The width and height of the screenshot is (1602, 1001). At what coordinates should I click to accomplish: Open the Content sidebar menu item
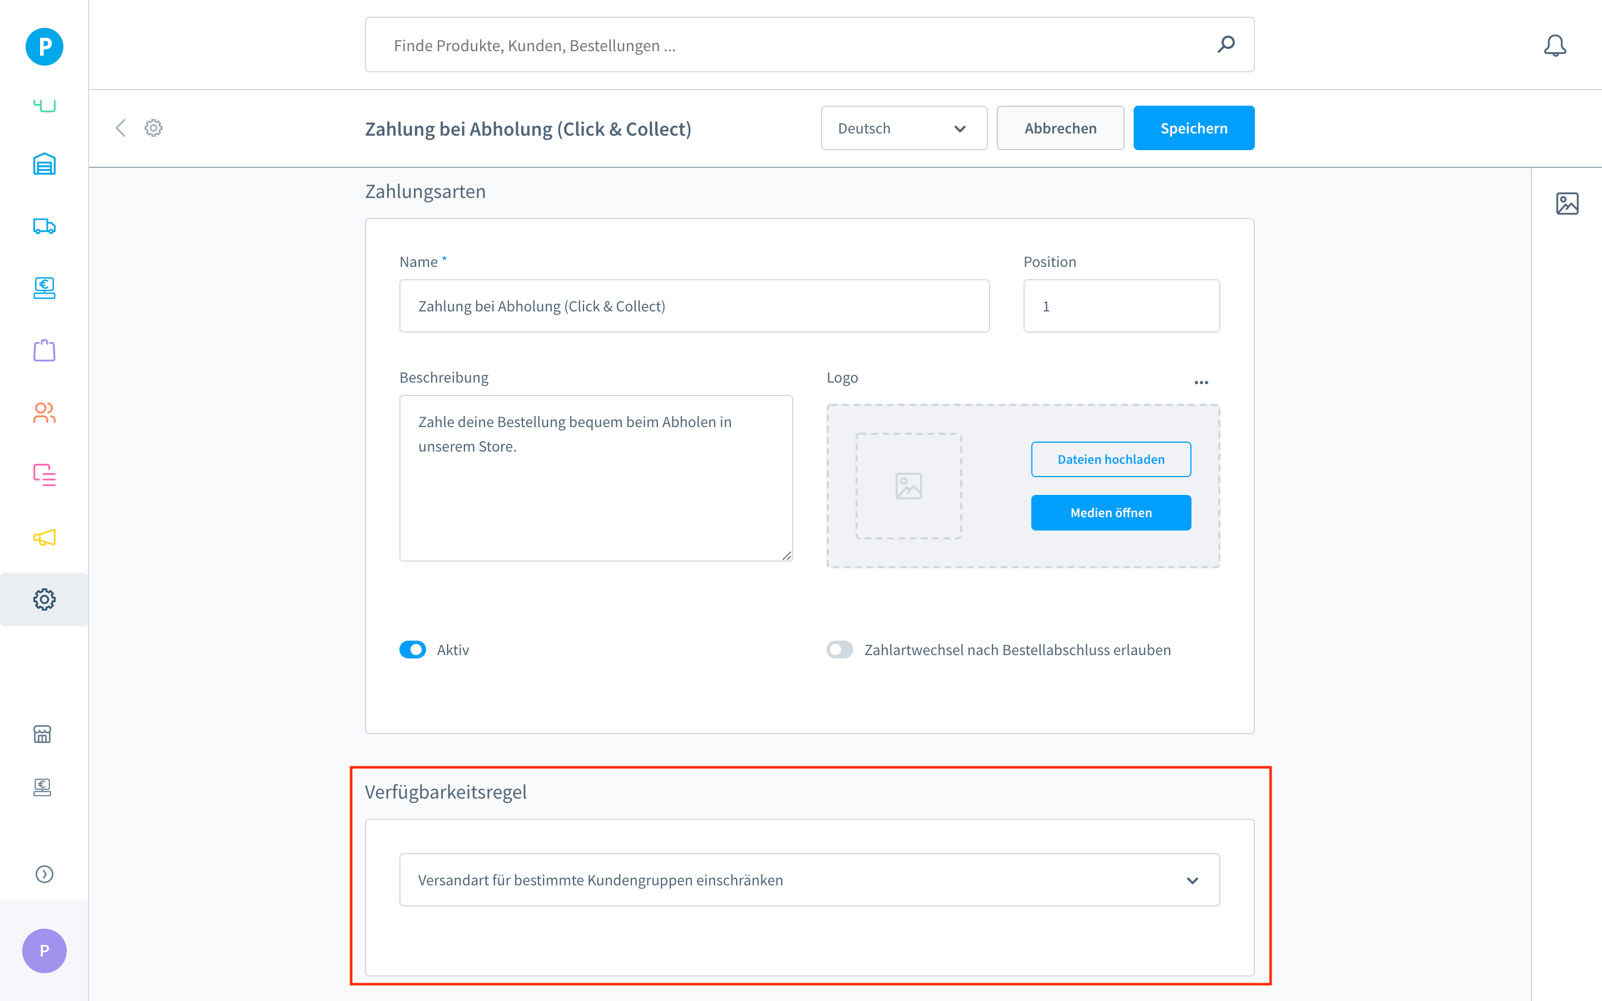coord(44,475)
